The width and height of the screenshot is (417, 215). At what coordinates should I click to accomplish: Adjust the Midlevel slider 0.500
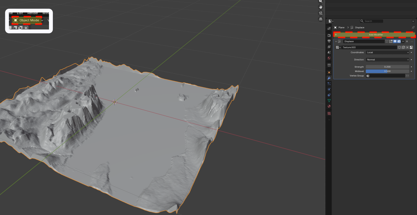tap(388, 71)
